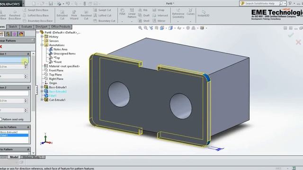Select the Shell tool
Screen dimensions: 303x170
coord(144,21)
